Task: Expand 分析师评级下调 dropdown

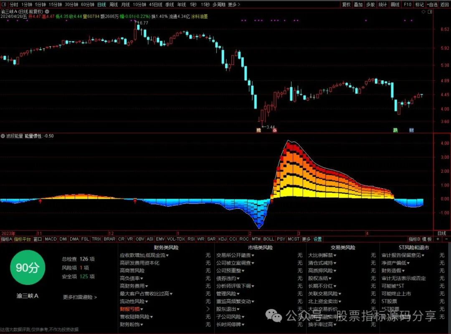Action: [235, 286]
